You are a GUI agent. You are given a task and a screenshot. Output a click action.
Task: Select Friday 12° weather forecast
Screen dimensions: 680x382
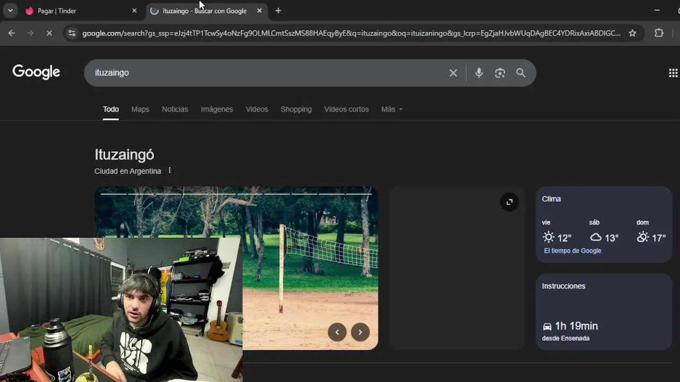point(557,231)
